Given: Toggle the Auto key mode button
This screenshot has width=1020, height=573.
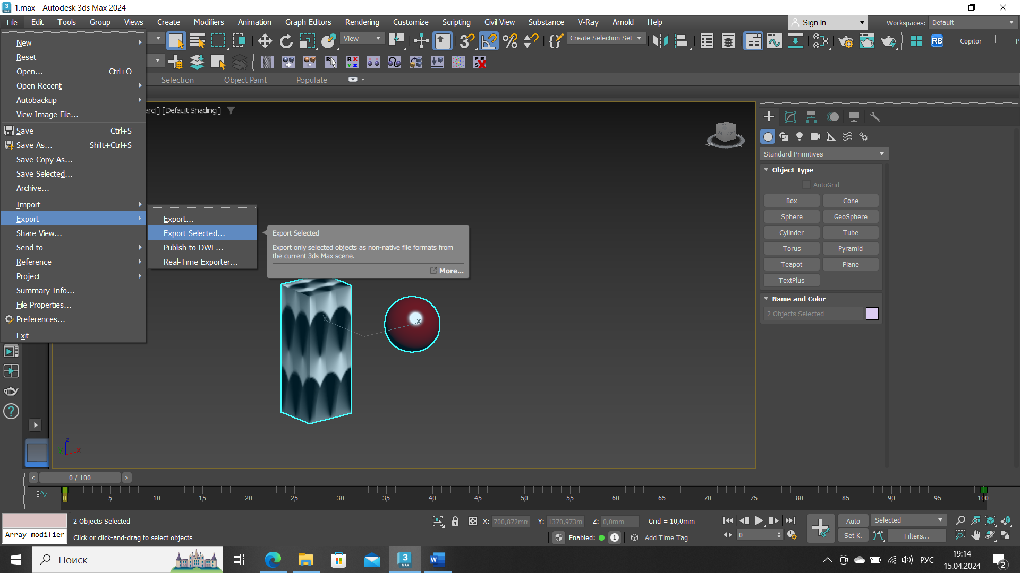Looking at the screenshot, I should 853,521.
